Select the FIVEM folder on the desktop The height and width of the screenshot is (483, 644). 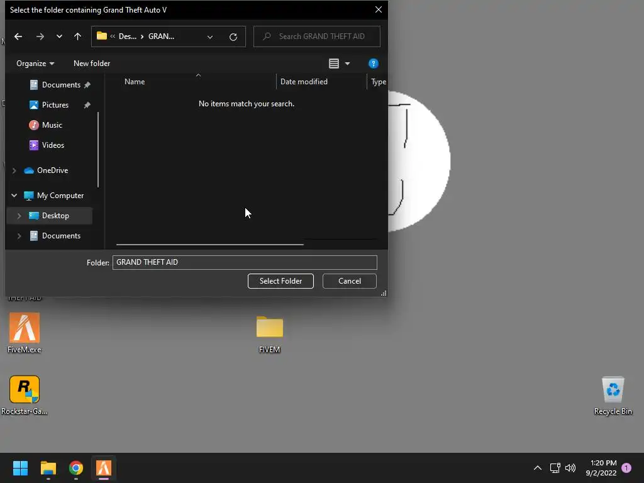269,335
